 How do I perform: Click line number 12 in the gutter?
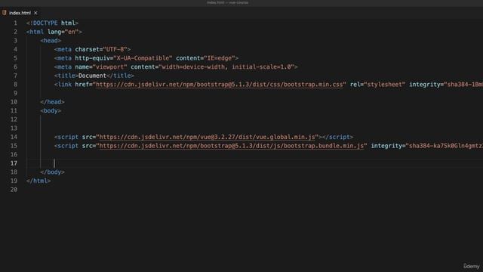(14, 119)
